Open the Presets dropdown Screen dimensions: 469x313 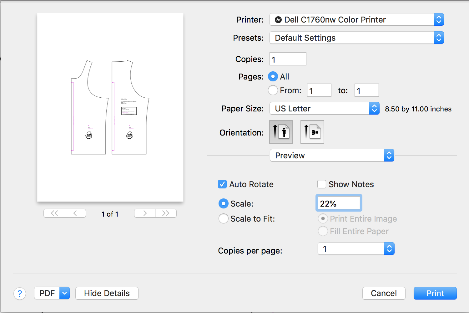click(x=357, y=38)
